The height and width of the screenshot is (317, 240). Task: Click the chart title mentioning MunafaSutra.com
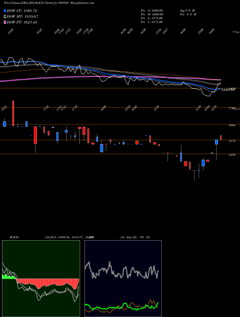tap(49, 3)
